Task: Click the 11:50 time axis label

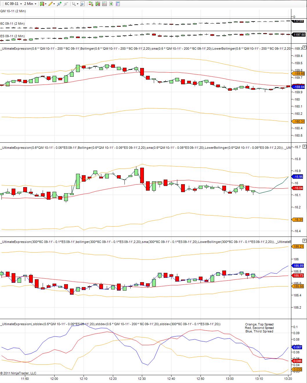Action: [x=25, y=379]
